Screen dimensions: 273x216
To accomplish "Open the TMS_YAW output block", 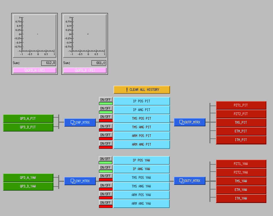I will pyautogui.click(x=241, y=181).
